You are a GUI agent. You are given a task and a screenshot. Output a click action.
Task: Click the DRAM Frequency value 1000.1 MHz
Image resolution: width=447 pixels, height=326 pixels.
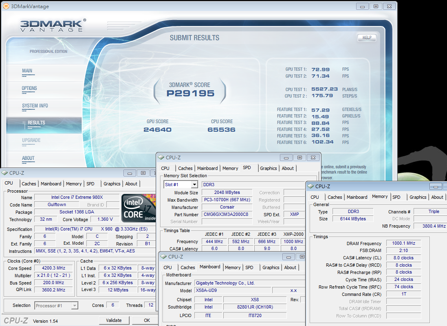(x=404, y=243)
